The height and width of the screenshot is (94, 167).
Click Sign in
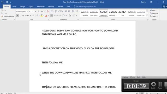point(143,2)
